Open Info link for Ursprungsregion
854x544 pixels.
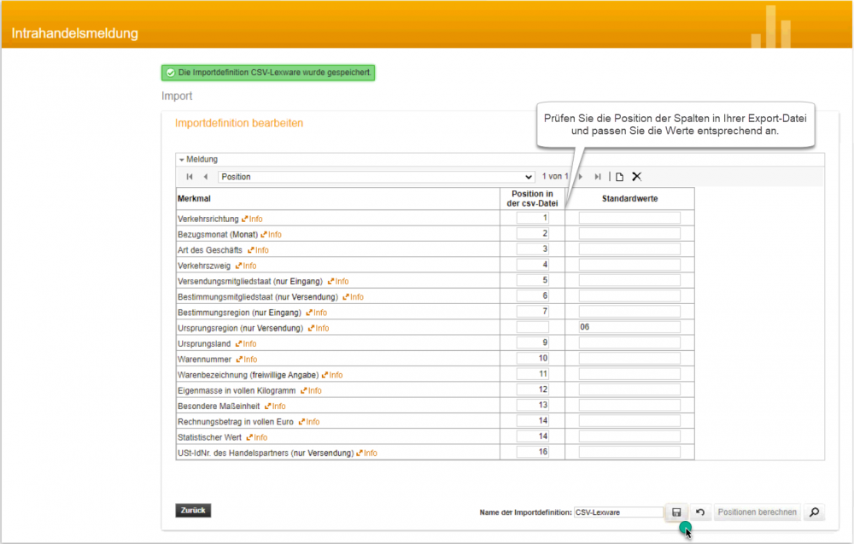pos(319,328)
